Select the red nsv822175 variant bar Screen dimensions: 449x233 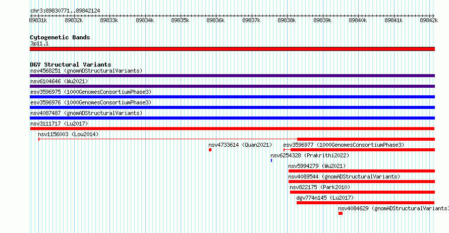click(x=363, y=192)
